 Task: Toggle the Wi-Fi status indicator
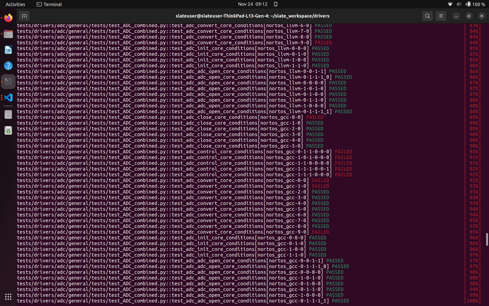coord(450,4)
